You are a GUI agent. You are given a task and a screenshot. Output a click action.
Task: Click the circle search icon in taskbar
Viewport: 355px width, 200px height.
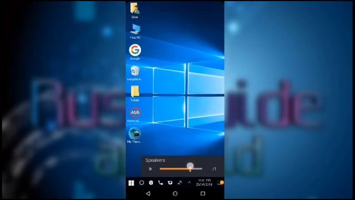141,183
